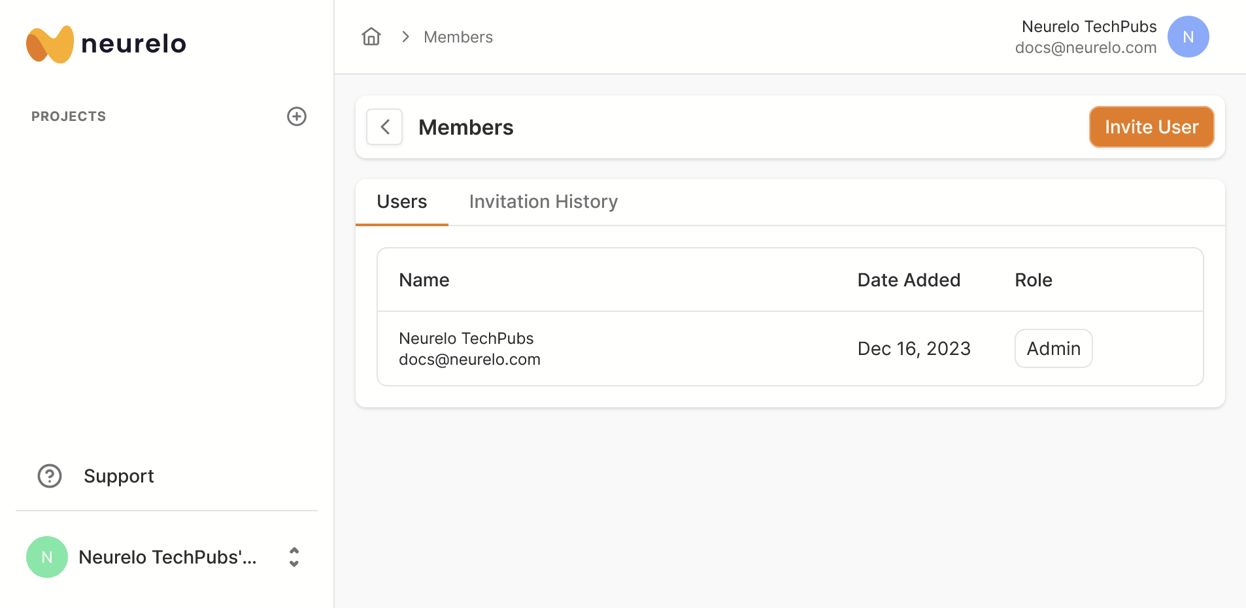Open the Admin role selector

pyautogui.click(x=1053, y=348)
